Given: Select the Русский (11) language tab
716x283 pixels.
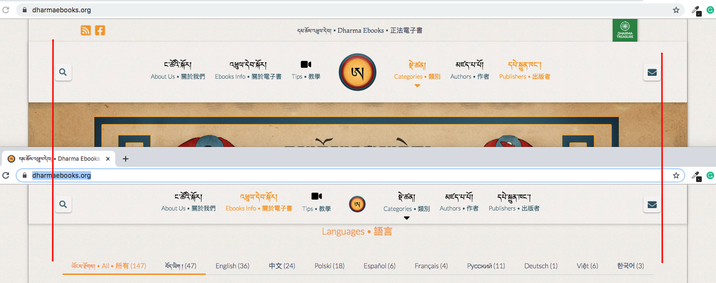Looking at the screenshot, I should pos(486,266).
